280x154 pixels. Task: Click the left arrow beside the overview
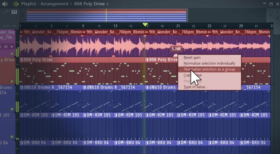[x=22, y=15]
